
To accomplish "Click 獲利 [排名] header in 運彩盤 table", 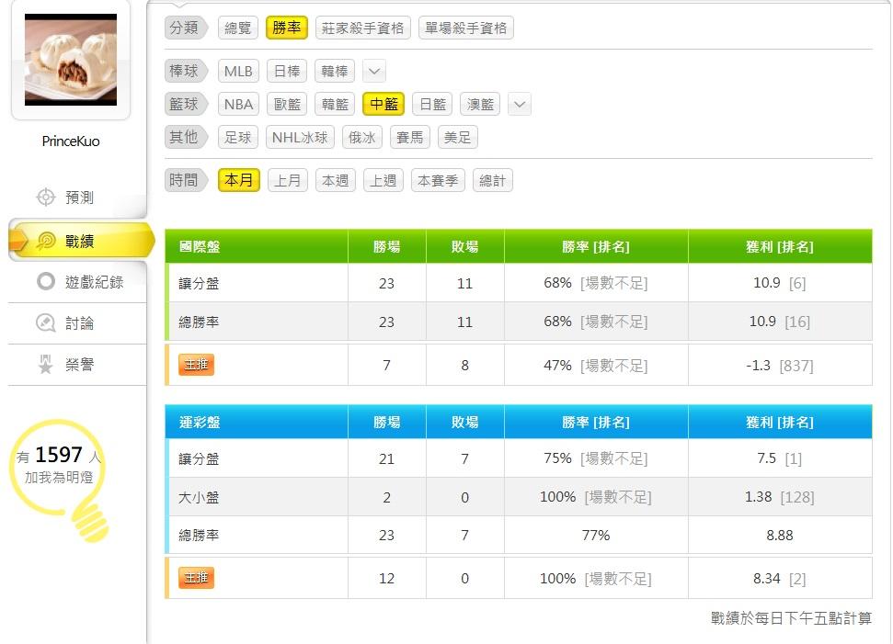I will pyautogui.click(x=780, y=422).
